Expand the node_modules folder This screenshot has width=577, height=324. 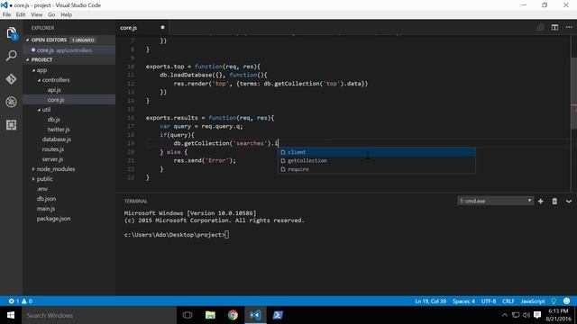(33, 169)
